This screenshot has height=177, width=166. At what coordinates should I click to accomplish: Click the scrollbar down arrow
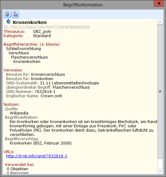click(160, 171)
